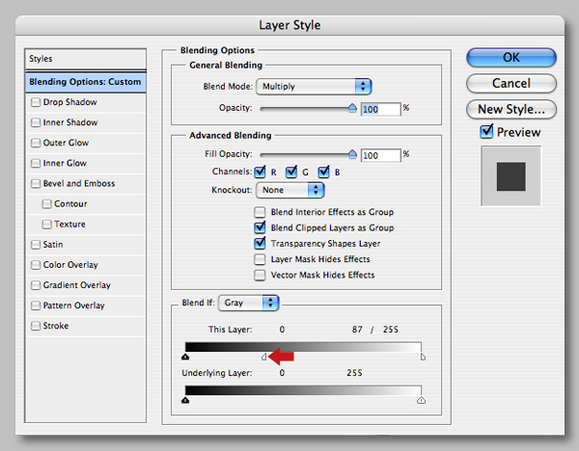The height and width of the screenshot is (451, 579).
Task: Enable the Drop Shadow checkbox
Action: [x=36, y=102]
